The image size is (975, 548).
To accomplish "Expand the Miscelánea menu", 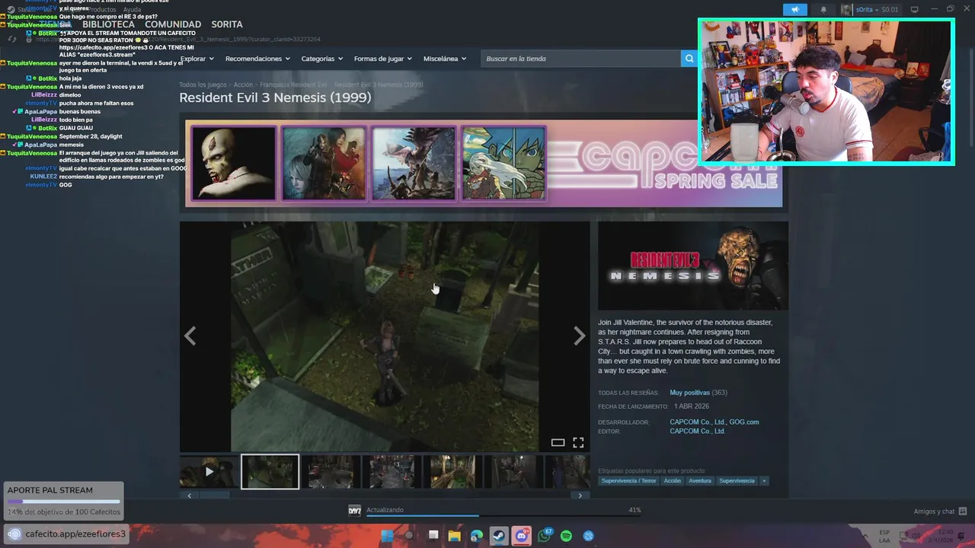I will coord(445,59).
